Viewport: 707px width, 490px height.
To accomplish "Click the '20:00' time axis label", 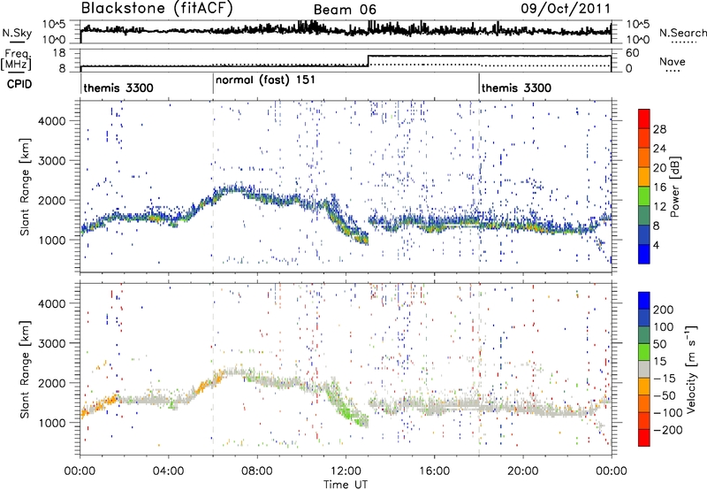I will point(522,471).
